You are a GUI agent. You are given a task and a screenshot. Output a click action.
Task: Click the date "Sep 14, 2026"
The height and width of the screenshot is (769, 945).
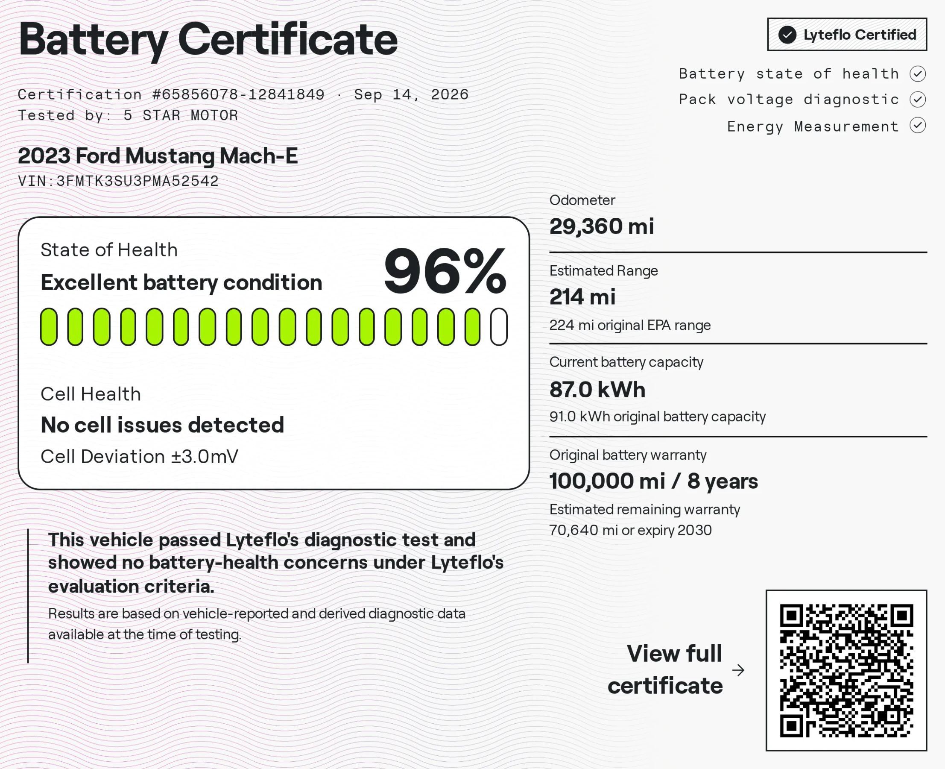tap(411, 94)
